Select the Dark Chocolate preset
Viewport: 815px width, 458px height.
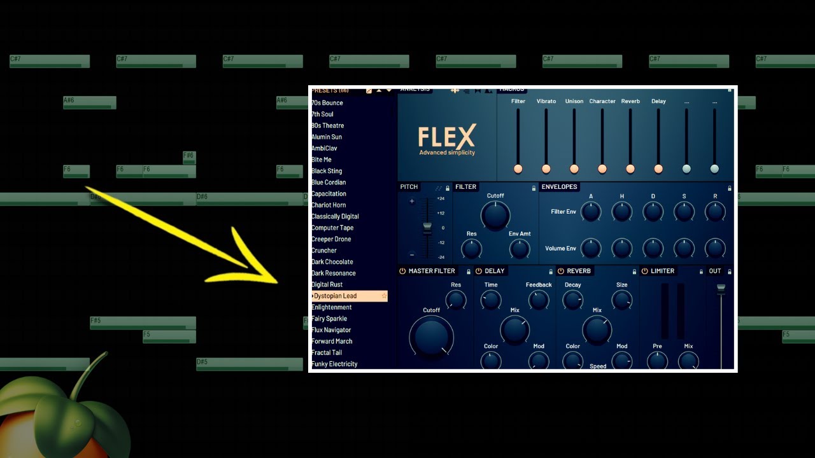[332, 262]
